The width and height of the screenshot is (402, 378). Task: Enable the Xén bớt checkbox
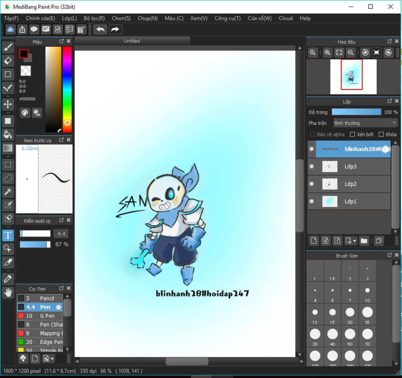[353, 134]
